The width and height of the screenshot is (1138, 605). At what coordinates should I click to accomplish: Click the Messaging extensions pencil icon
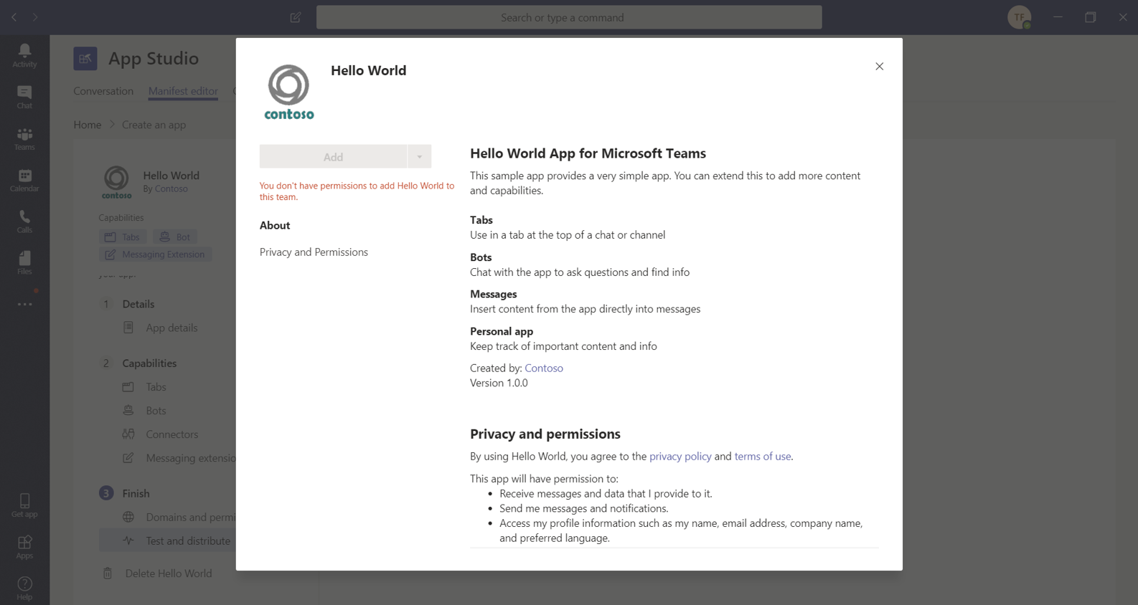click(128, 457)
